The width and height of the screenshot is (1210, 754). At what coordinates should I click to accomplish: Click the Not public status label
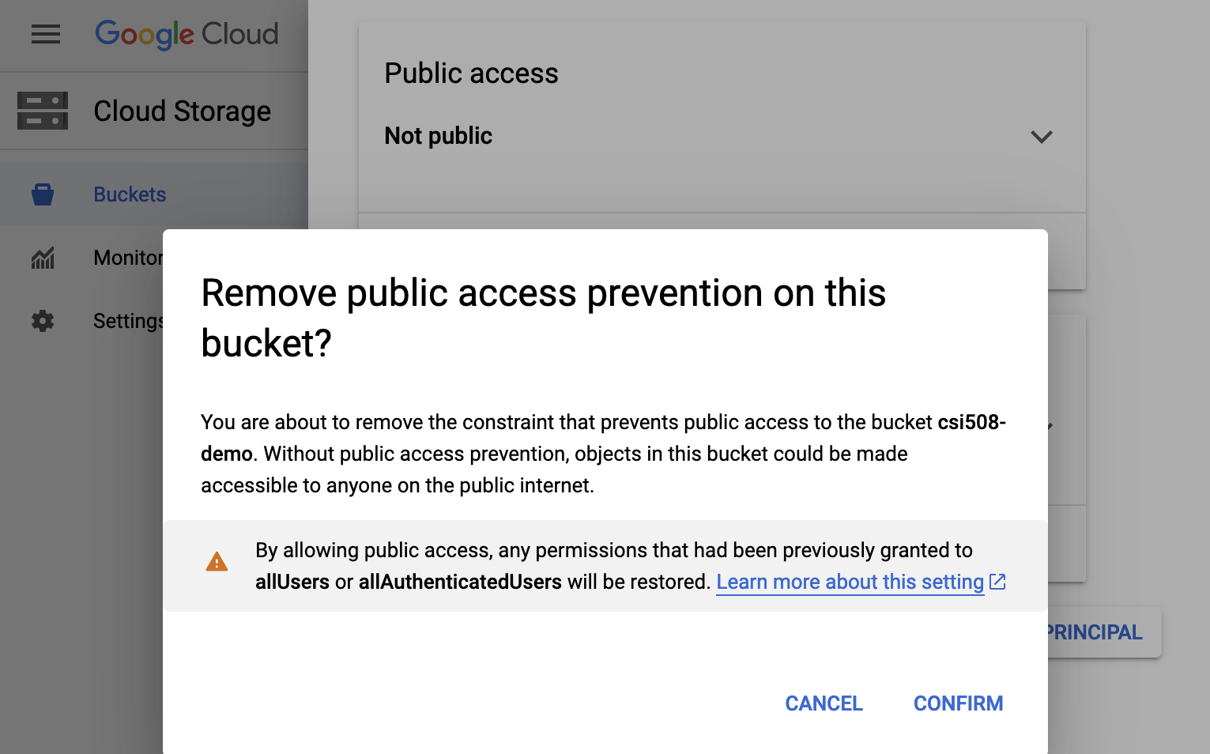(x=438, y=135)
